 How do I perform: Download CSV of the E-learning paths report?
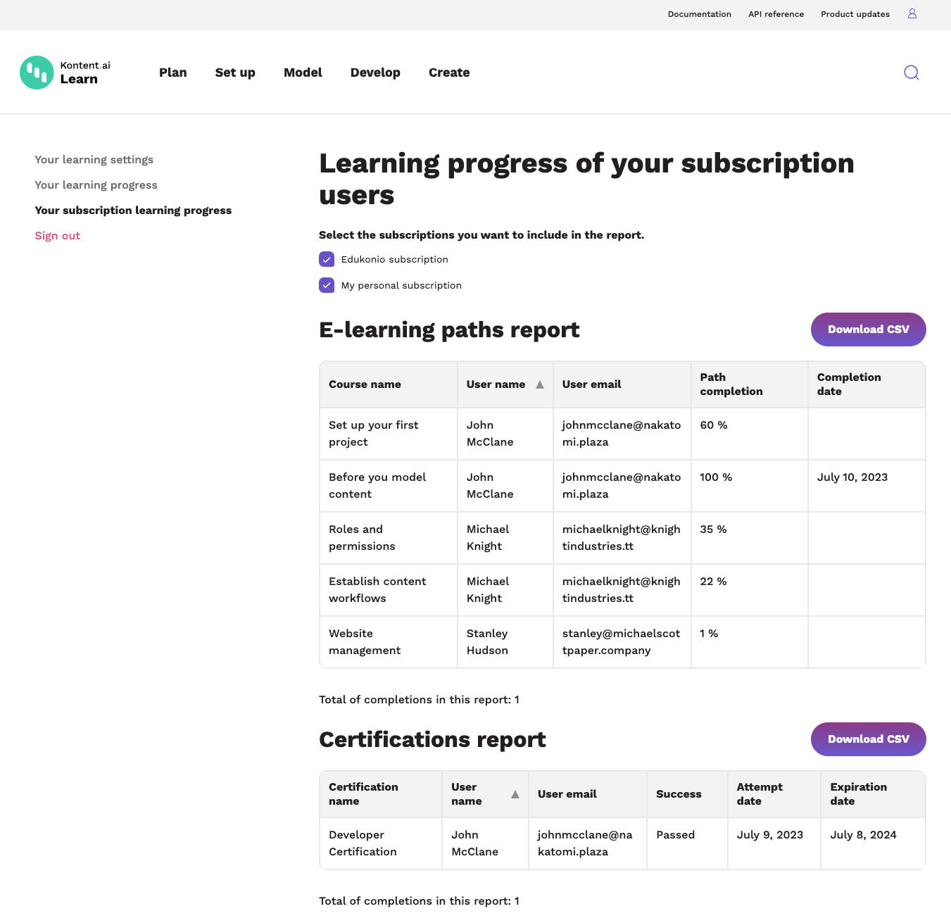click(x=868, y=329)
